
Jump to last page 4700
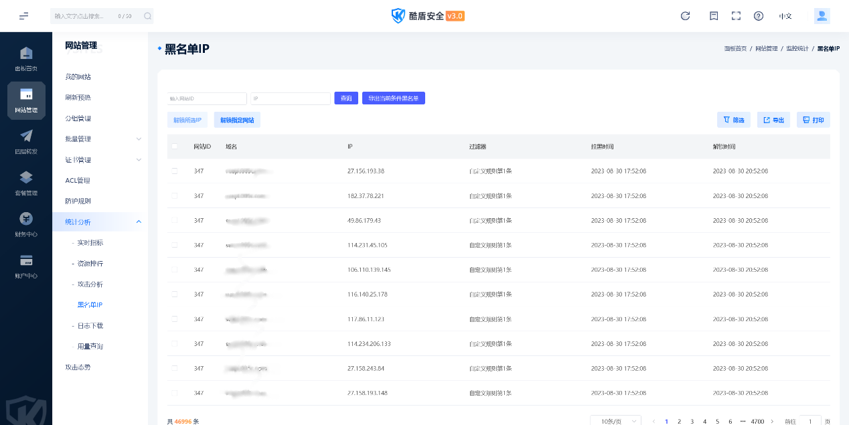click(x=757, y=422)
